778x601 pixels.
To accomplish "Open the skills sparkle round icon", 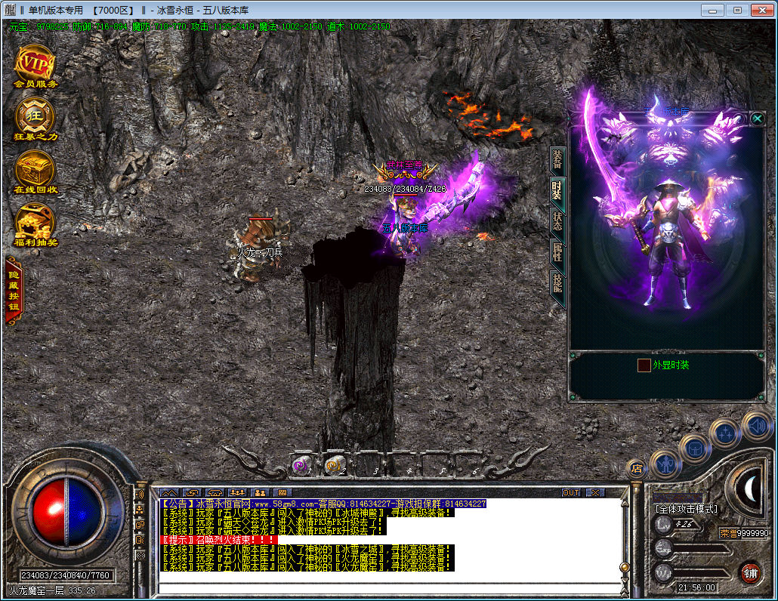I will 725,433.
